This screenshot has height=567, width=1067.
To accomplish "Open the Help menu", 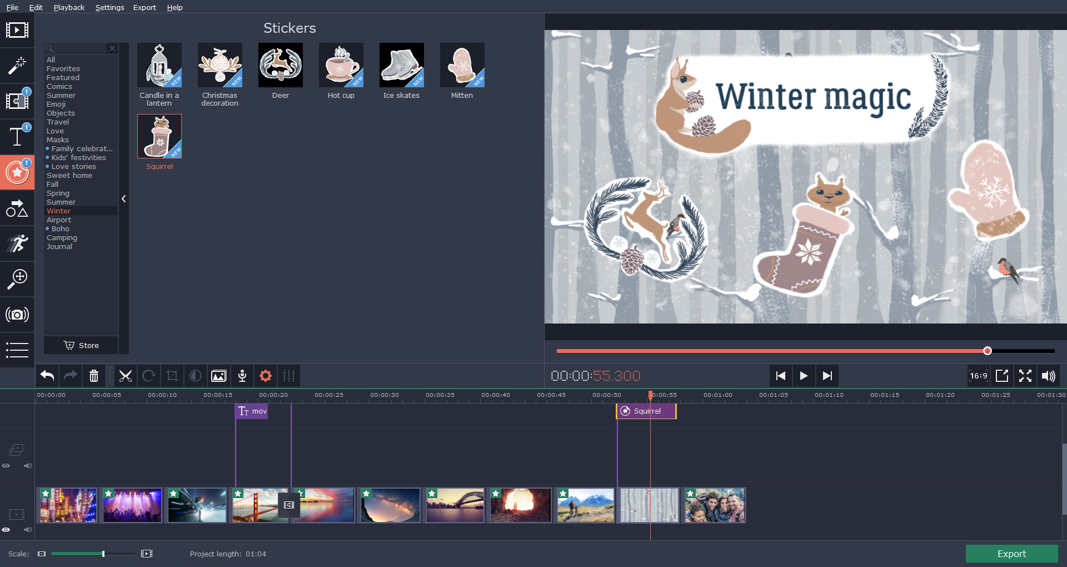I will click(x=174, y=7).
